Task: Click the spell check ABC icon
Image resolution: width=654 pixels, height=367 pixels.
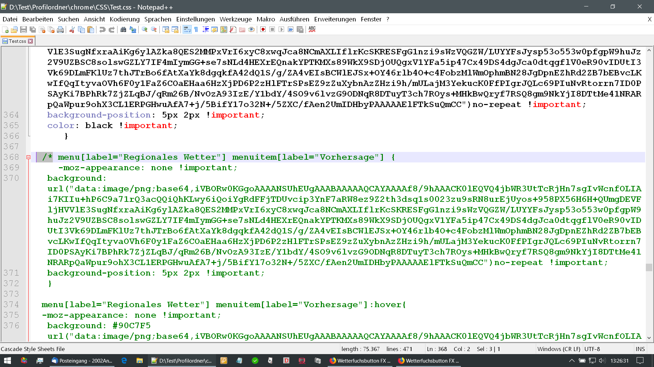Action: (312, 30)
